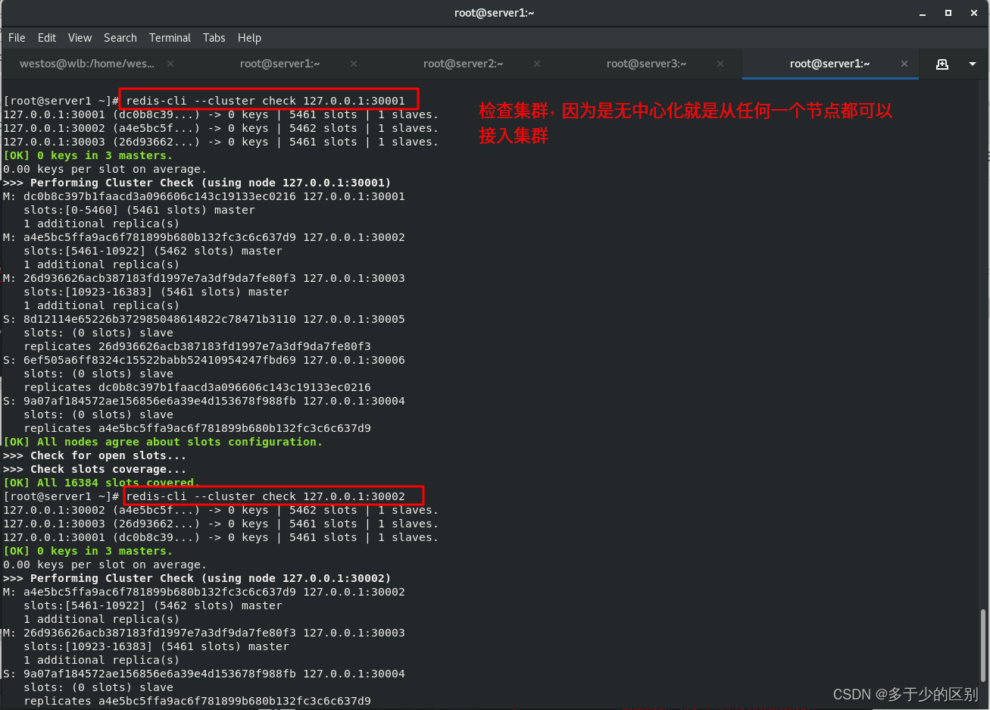
Task: Close the root@server3:~ tab
Action: (x=720, y=64)
